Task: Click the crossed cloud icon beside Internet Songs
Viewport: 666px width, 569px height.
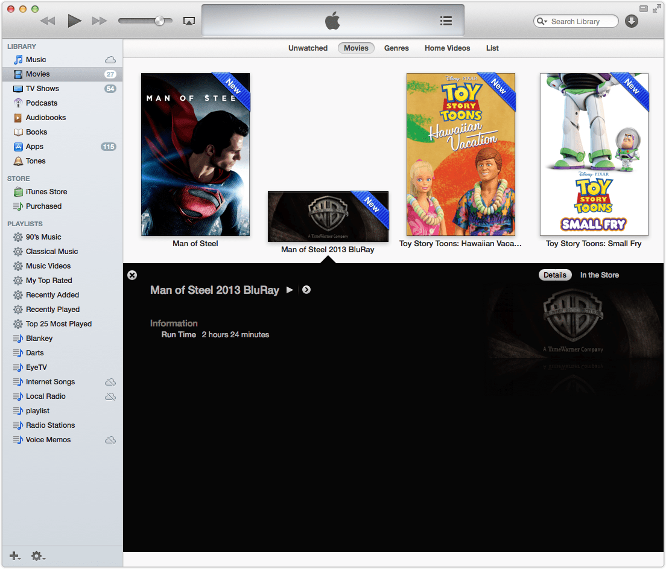Action: click(x=110, y=382)
